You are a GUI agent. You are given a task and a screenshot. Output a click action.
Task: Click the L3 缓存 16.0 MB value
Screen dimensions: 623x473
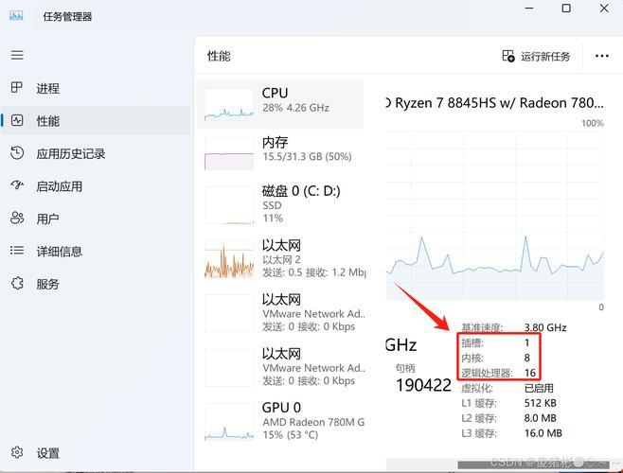(x=543, y=433)
